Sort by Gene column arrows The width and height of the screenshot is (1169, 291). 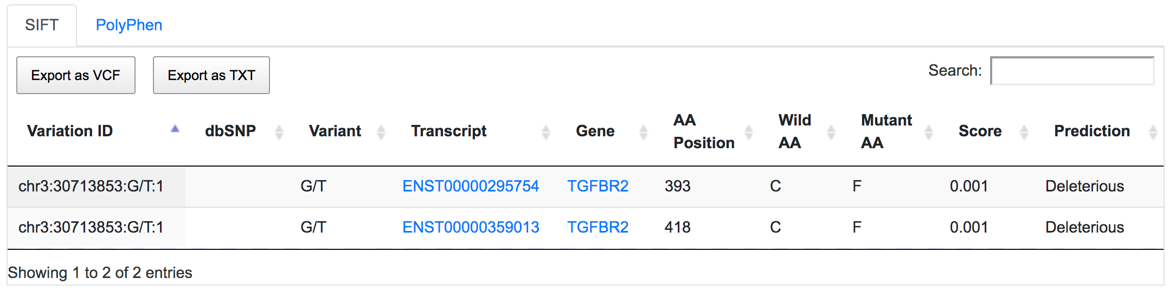[x=643, y=131]
